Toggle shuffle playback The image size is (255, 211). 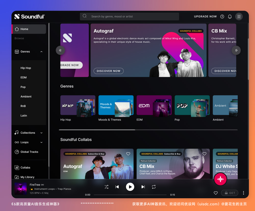[x=106, y=187]
